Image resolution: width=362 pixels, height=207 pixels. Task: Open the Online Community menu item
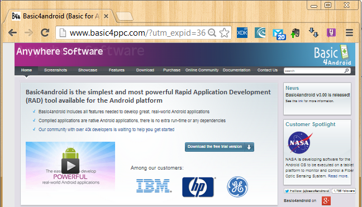pyautogui.click(x=202, y=70)
